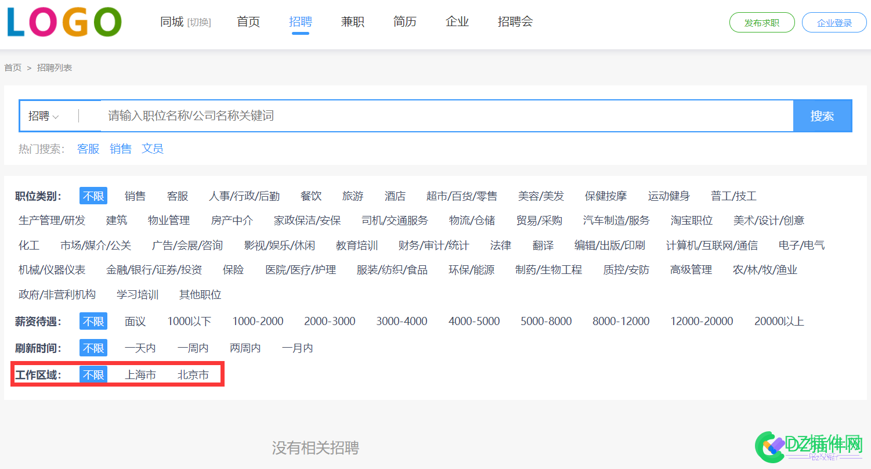Filter job category by 汽车制造/服务
Screen dimensions: 871x469
click(x=617, y=221)
